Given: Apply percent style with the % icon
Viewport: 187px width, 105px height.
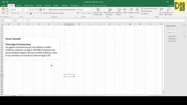Looking at the screenshot, I should click(x=82, y=13).
